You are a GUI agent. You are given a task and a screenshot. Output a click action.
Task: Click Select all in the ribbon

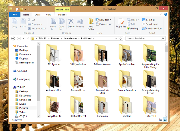tap(149, 20)
